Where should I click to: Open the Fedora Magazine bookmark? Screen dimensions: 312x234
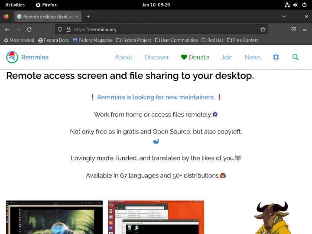pyautogui.click(x=92, y=40)
